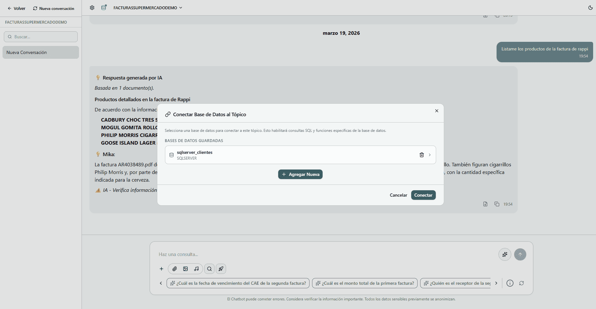This screenshot has width=596, height=309.
Task: Refresh suggestions with the circular arrow icon
Action: [x=521, y=283]
